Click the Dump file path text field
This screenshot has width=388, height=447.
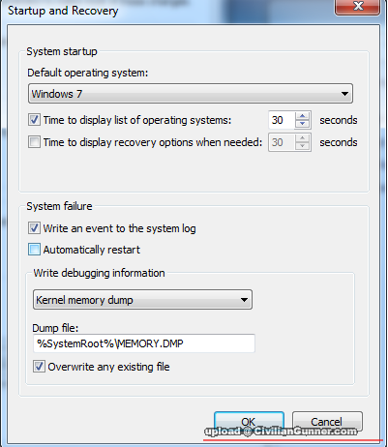click(144, 343)
